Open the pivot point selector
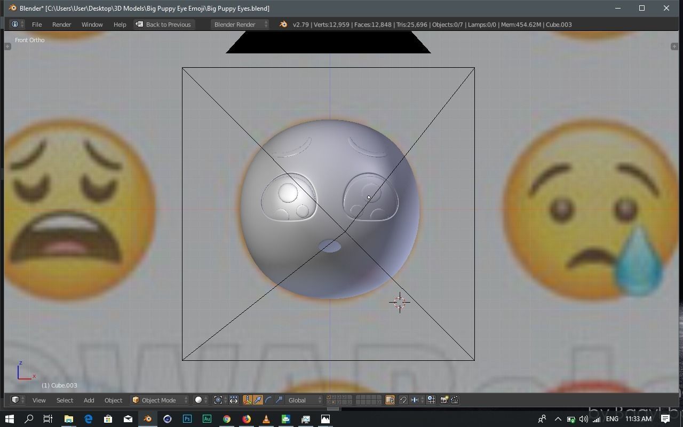Screen dimensions: 683x427 (220, 400)
